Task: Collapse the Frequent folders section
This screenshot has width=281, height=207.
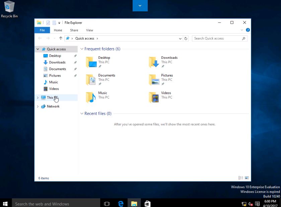Action: (82, 49)
